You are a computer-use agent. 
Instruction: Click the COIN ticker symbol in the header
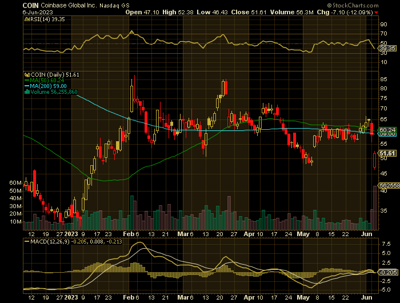click(31, 5)
